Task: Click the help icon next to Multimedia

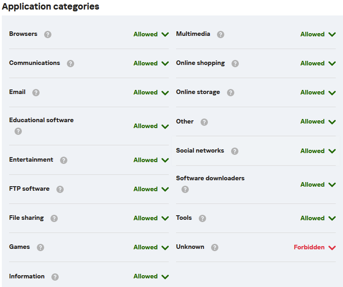Action: (221, 35)
